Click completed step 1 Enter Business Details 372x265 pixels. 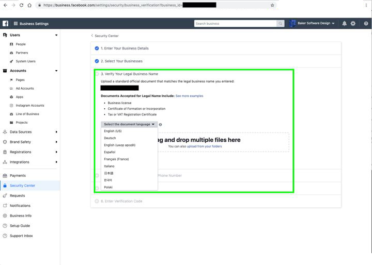point(125,48)
